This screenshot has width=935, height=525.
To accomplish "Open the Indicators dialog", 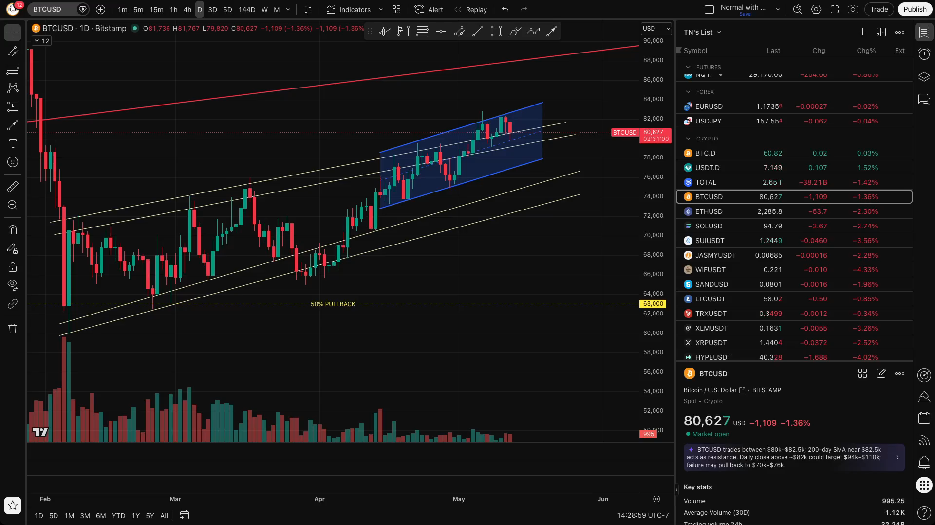I will (x=349, y=9).
